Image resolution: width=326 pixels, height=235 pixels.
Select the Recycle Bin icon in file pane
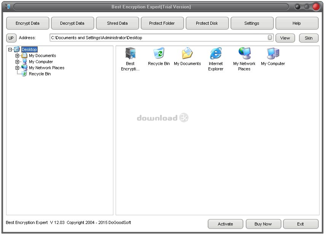coord(159,53)
